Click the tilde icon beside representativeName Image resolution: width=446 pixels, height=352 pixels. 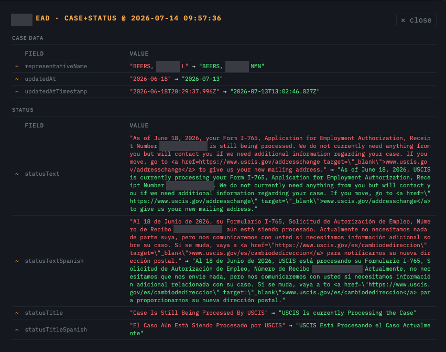[17, 66]
